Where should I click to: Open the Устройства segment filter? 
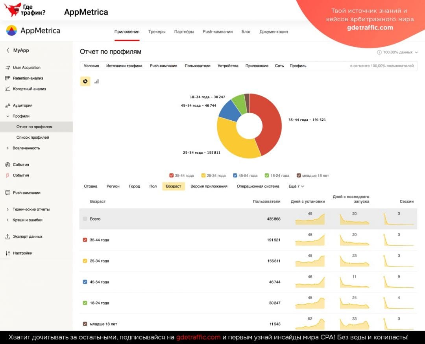coord(228,66)
